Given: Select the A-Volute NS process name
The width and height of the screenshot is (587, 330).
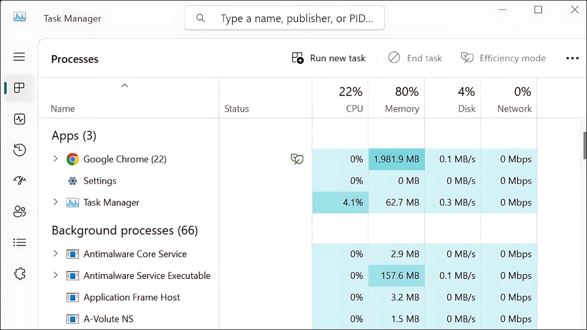Looking at the screenshot, I should point(109,319).
